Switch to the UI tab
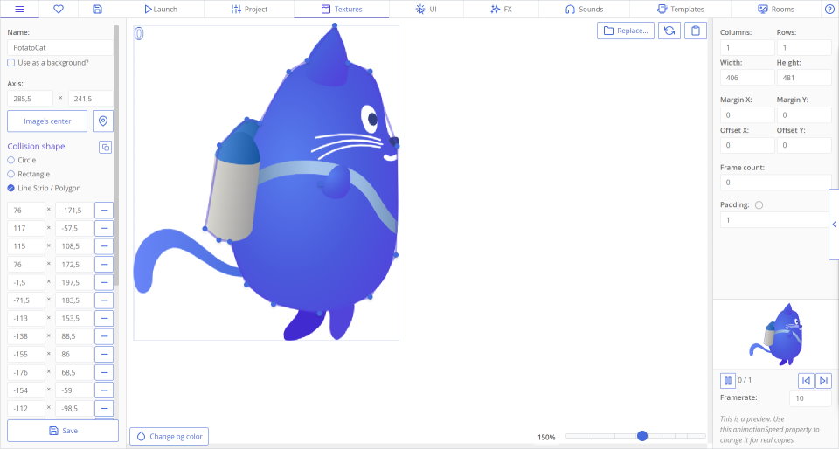This screenshot has width=839, height=449. [426, 9]
